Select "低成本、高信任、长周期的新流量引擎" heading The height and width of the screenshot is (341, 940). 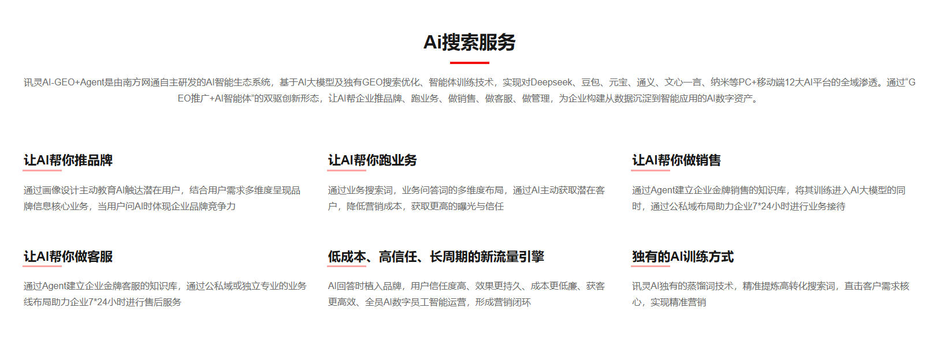coord(436,257)
